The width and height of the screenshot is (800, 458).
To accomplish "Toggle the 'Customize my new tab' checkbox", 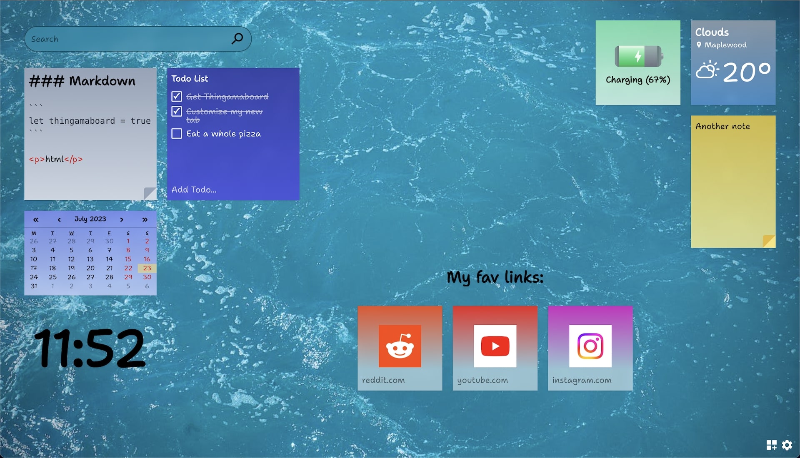I will [x=176, y=112].
